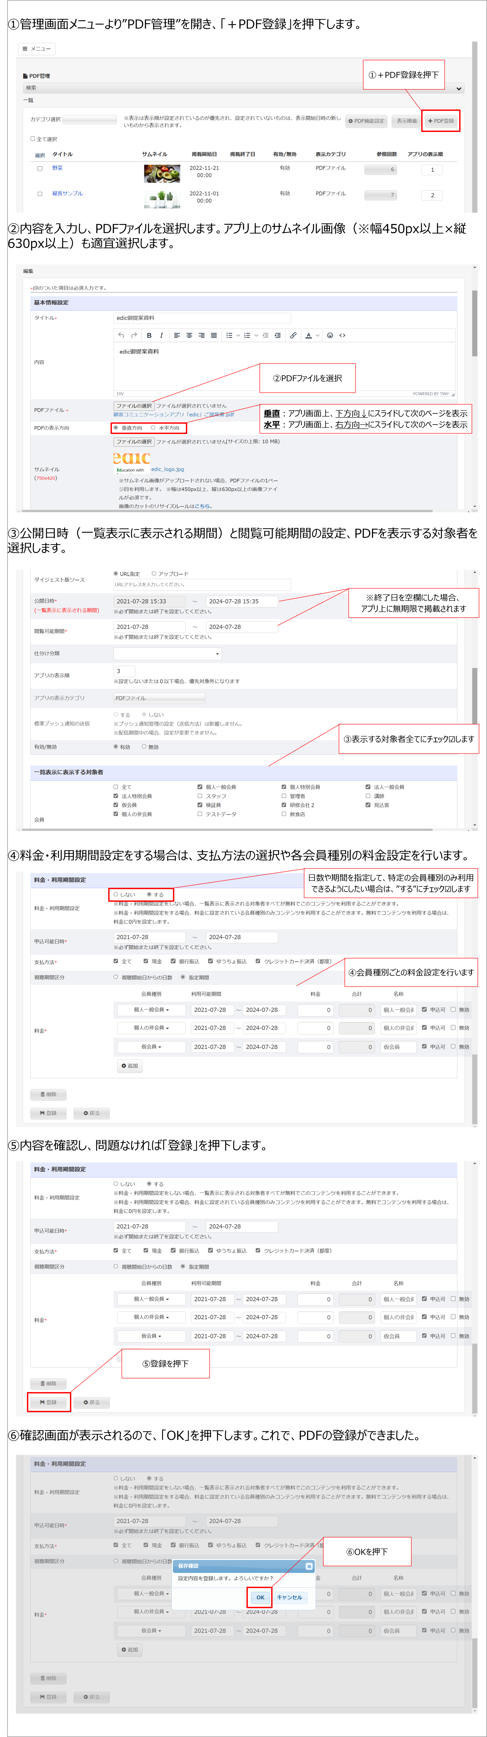The image size is (487, 1737).
Task: Click the redo arrow in the editor toolbar
Action: click(133, 335)
